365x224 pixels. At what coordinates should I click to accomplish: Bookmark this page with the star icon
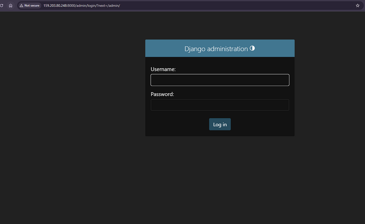click(x=357, y=5)
